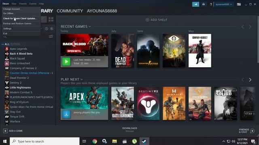Open Counter-Strike cover in recent games

click(149, 51)
